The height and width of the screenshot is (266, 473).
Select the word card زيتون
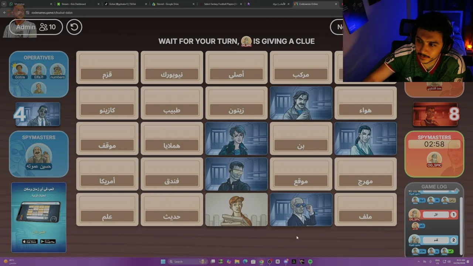click(236, 103)
